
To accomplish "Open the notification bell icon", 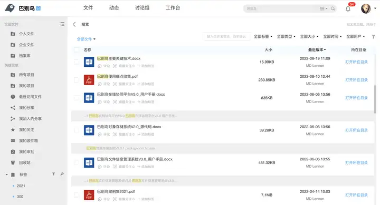I will [348, 9].
